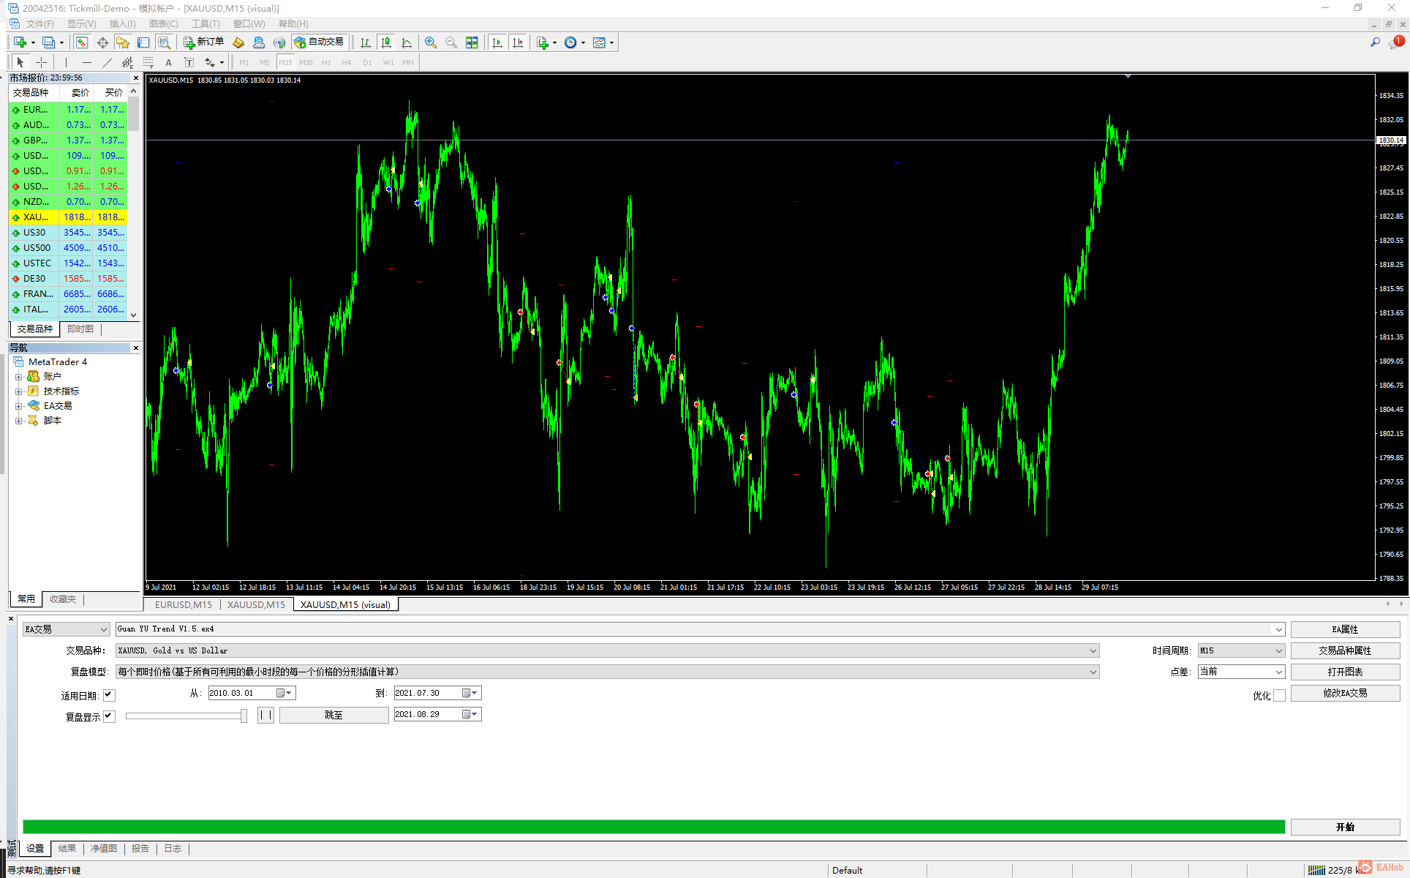This screenshot has height=878, width=1410.
Task: Select the Fibonacci retracement tool
Action: (148, 62)
